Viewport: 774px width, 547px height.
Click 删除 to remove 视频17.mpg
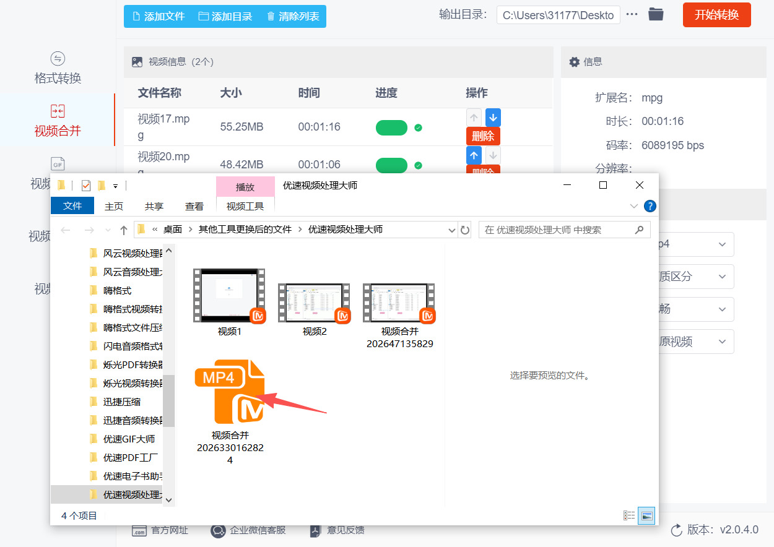point(483,136)
